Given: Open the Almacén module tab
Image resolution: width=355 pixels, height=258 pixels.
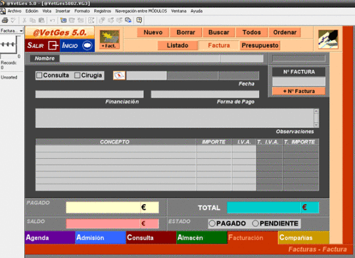Looking at the screenshot, I should point(202,238).
